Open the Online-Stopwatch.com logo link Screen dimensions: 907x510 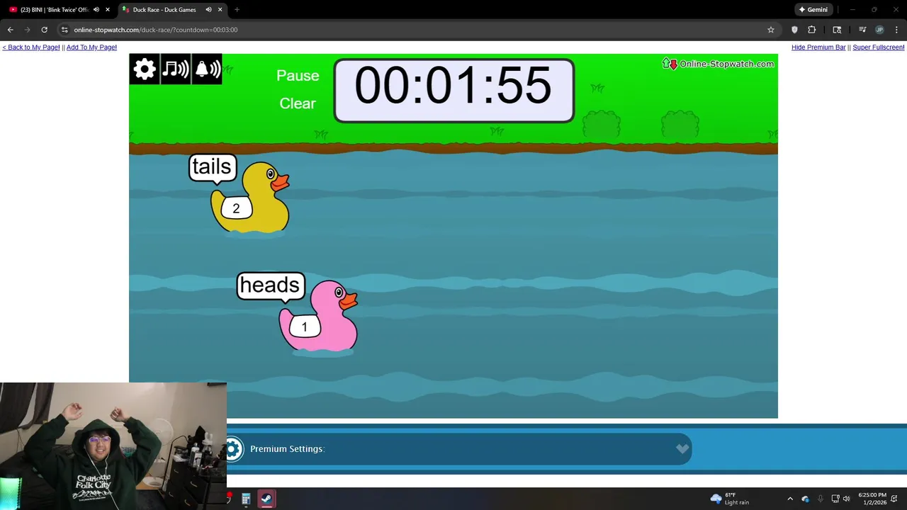719,64
